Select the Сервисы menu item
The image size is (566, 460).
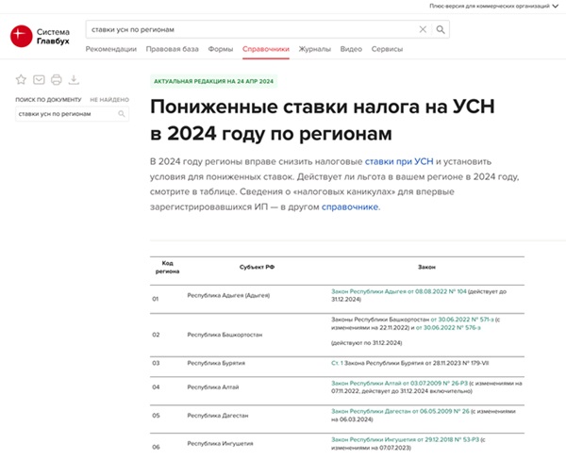point(387,48)
